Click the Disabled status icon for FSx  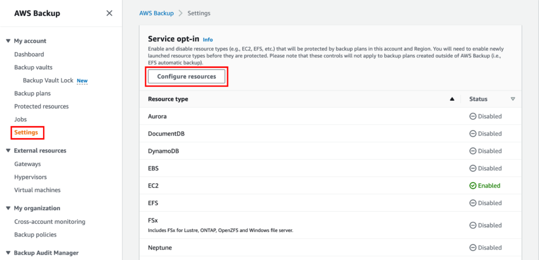[x=473, y=225]
